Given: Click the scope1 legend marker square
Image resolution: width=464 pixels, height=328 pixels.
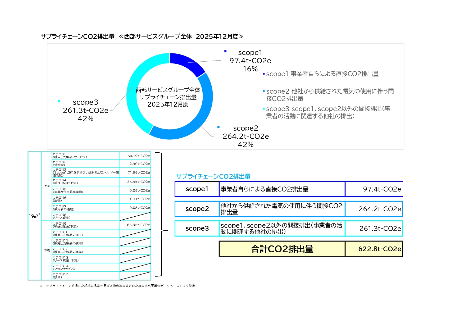Looking at the screenshot, I should [x=264, y=74].
